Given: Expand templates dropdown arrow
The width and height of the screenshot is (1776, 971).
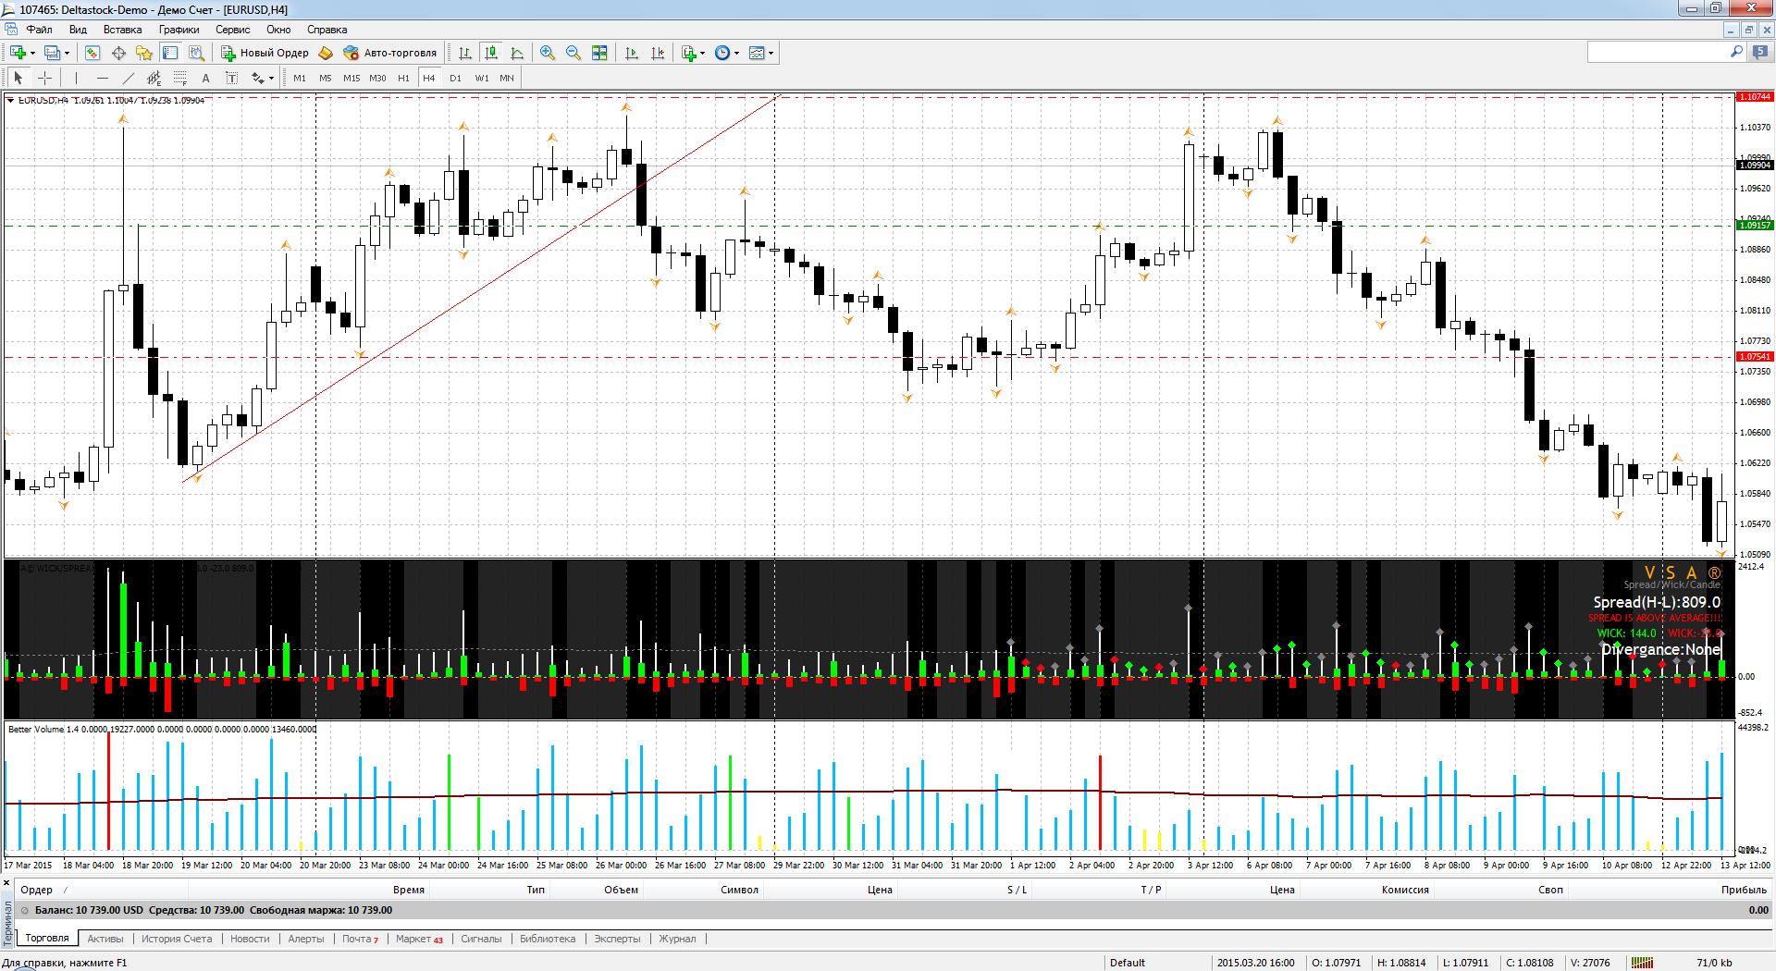Looking at the screenshot, I should point(771,53).
